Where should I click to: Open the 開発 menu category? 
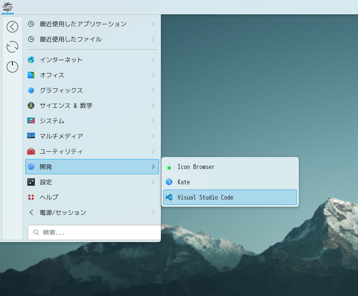(92, 167)
